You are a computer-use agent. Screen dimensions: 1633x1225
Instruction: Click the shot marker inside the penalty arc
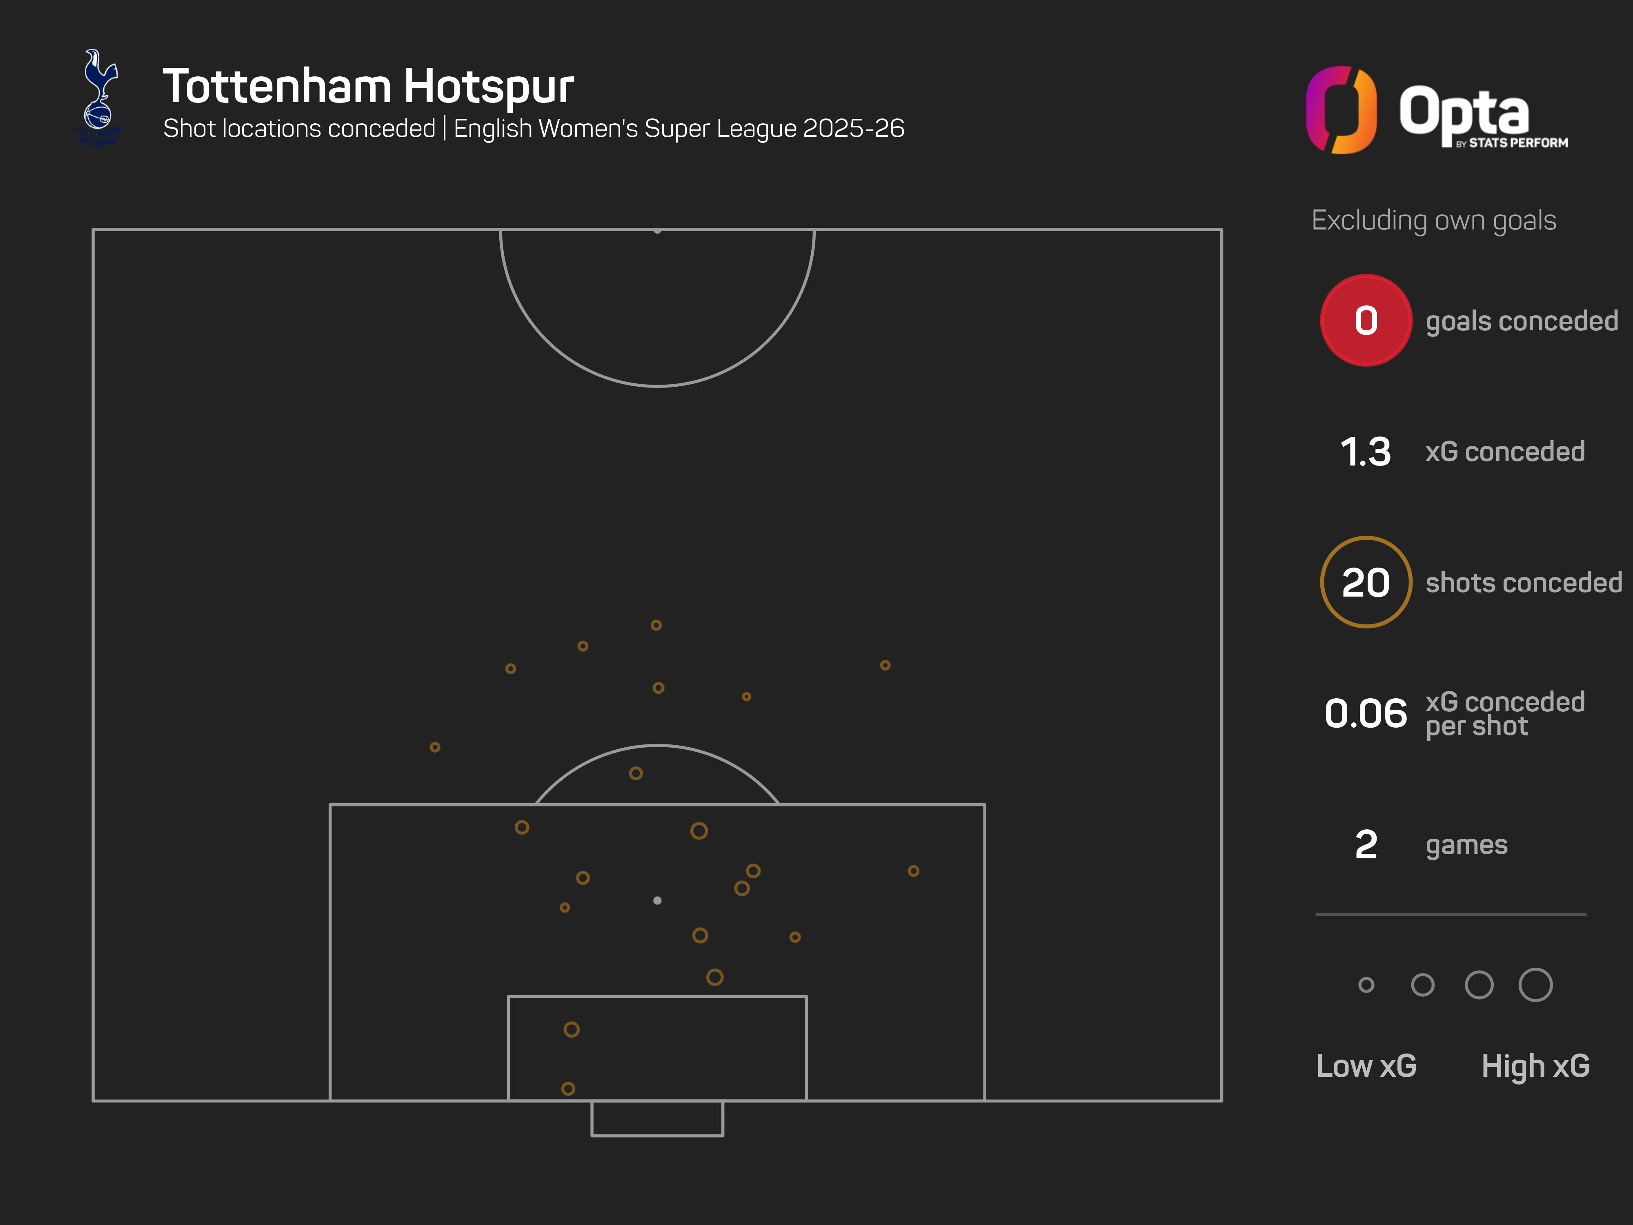636,773
